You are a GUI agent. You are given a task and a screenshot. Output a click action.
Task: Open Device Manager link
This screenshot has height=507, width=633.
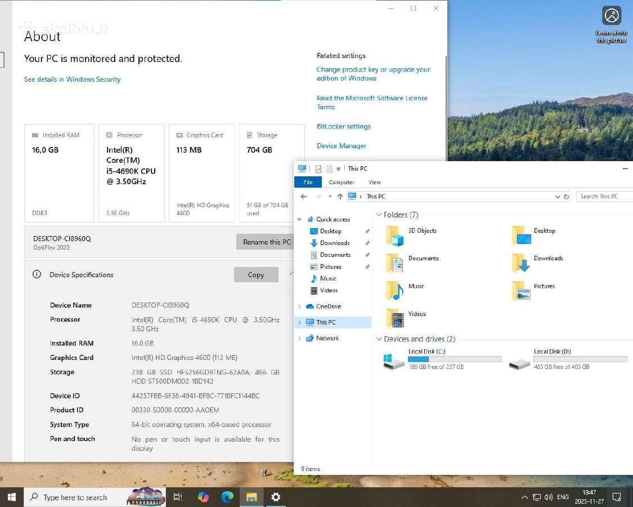[x=342, y=145]
